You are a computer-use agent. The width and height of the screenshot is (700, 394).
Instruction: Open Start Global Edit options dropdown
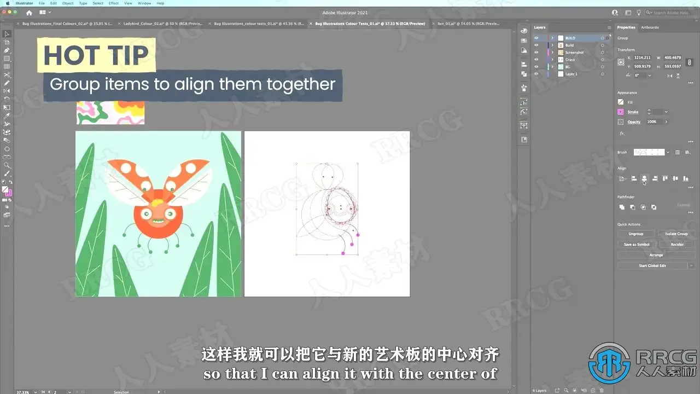[692, 265]
